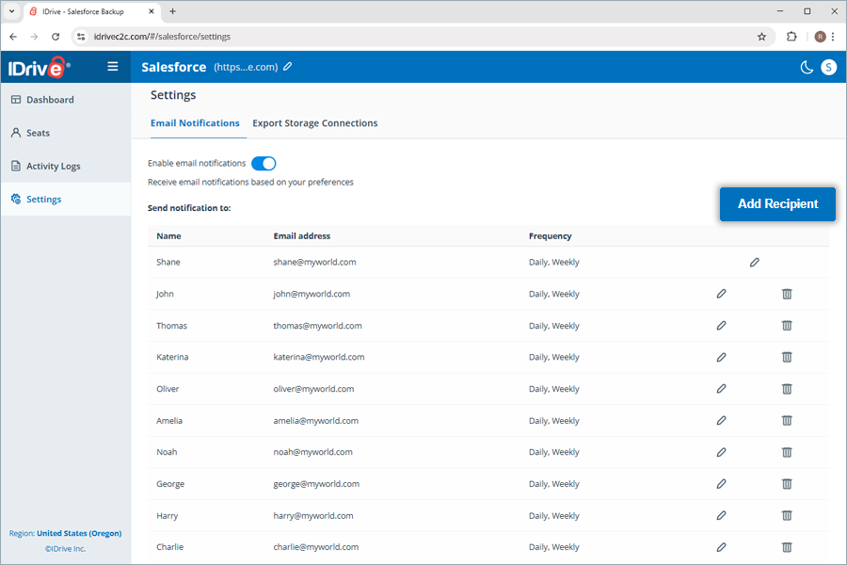Viewport: 847px width, 565px height.
Task: Disable the email notifications toggle
Action: pos(264,164)
